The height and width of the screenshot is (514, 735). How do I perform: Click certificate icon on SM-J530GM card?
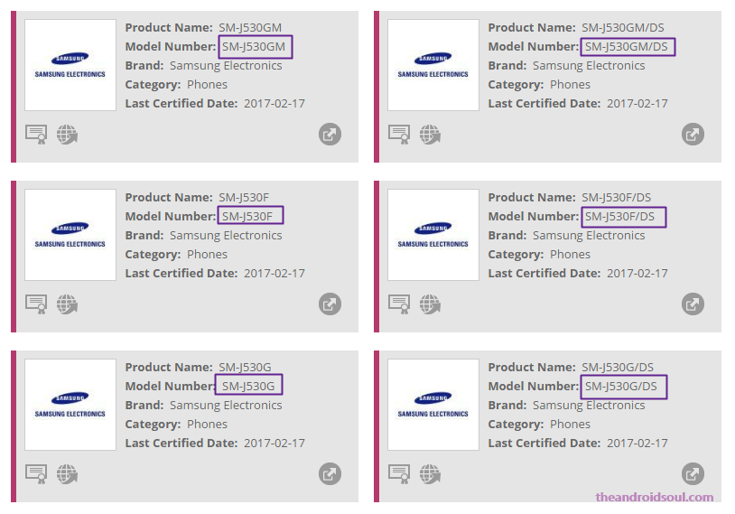[x=36, y=135]
